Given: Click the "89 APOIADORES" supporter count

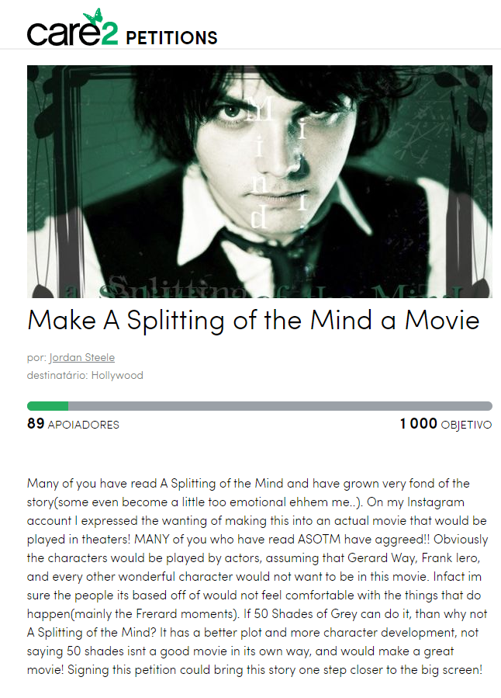Looking at the screenshot, I should tap(74, 424).
